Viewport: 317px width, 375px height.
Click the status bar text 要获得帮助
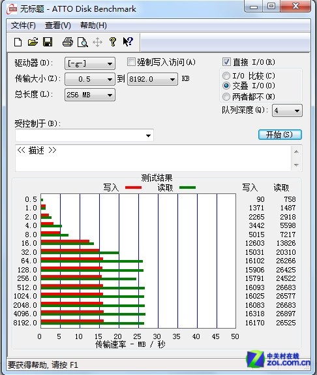tap(43, 365)
